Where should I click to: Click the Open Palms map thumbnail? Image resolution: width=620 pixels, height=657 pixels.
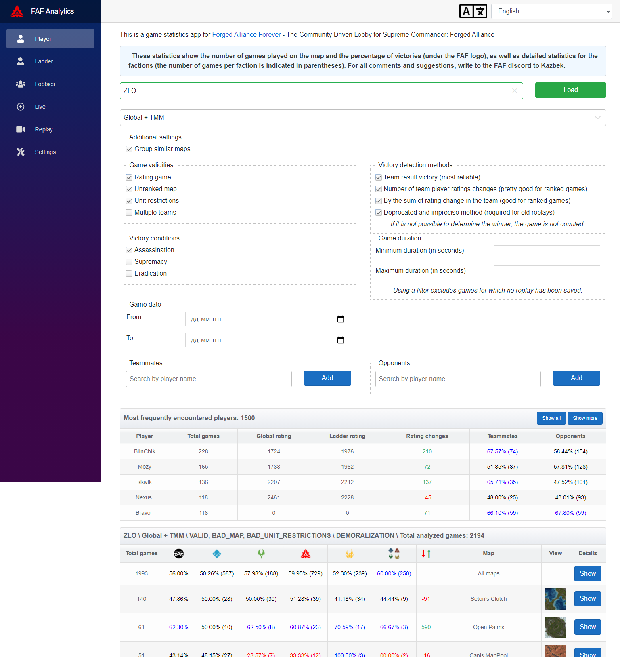click(x=555, y=627)
